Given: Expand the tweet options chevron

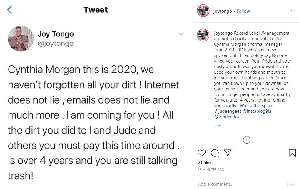Looking at the screenshot, I should click(x=181, y=34).
